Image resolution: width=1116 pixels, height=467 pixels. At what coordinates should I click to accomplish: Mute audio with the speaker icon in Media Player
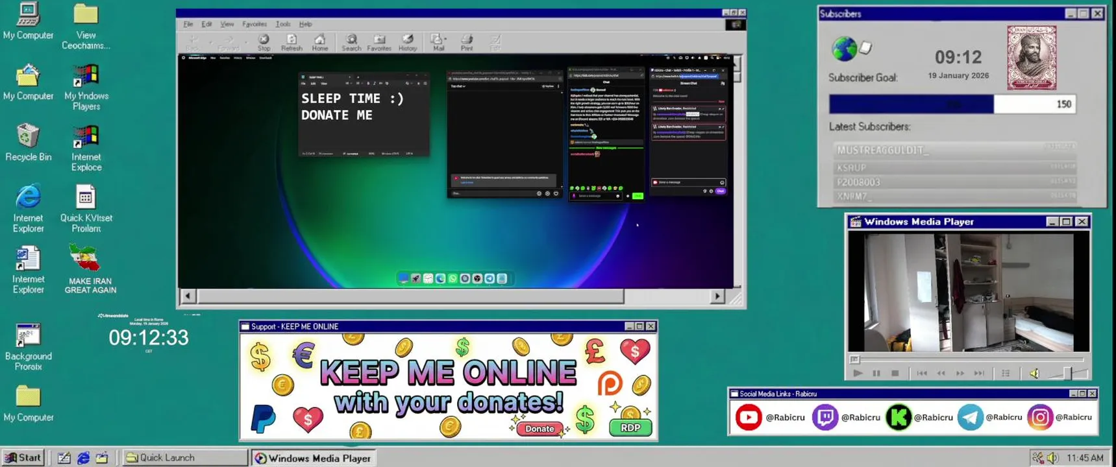pyautogui.click(x=1034, y=374)
